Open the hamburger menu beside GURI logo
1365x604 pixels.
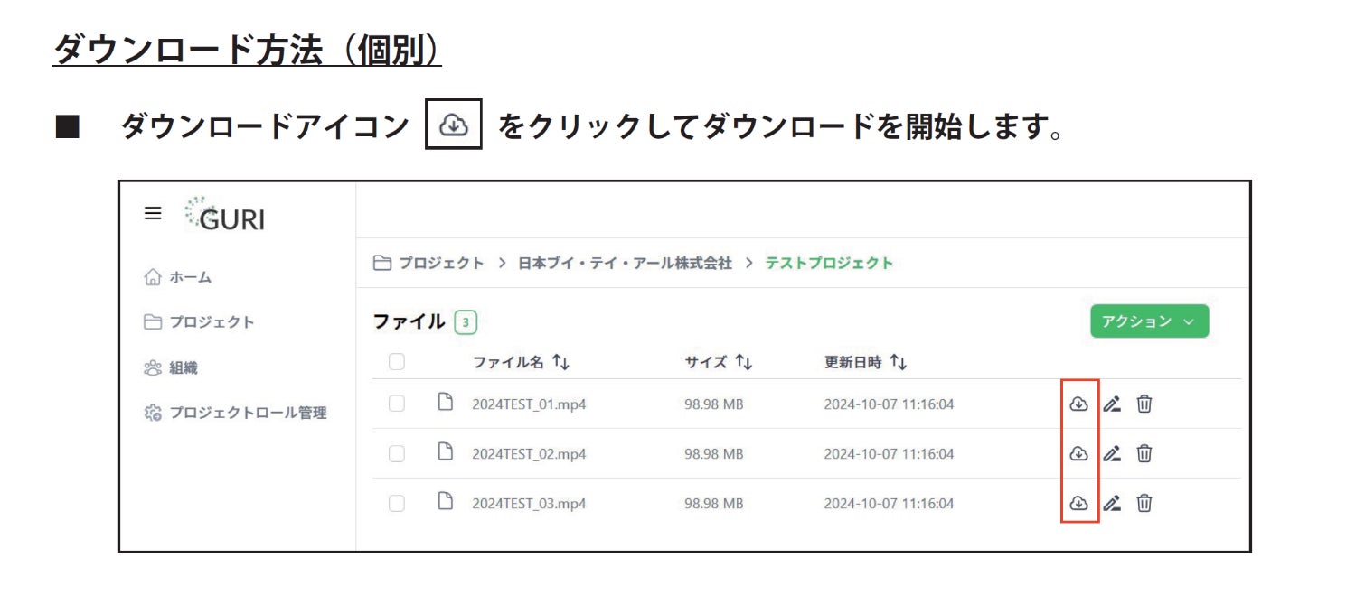154,214
